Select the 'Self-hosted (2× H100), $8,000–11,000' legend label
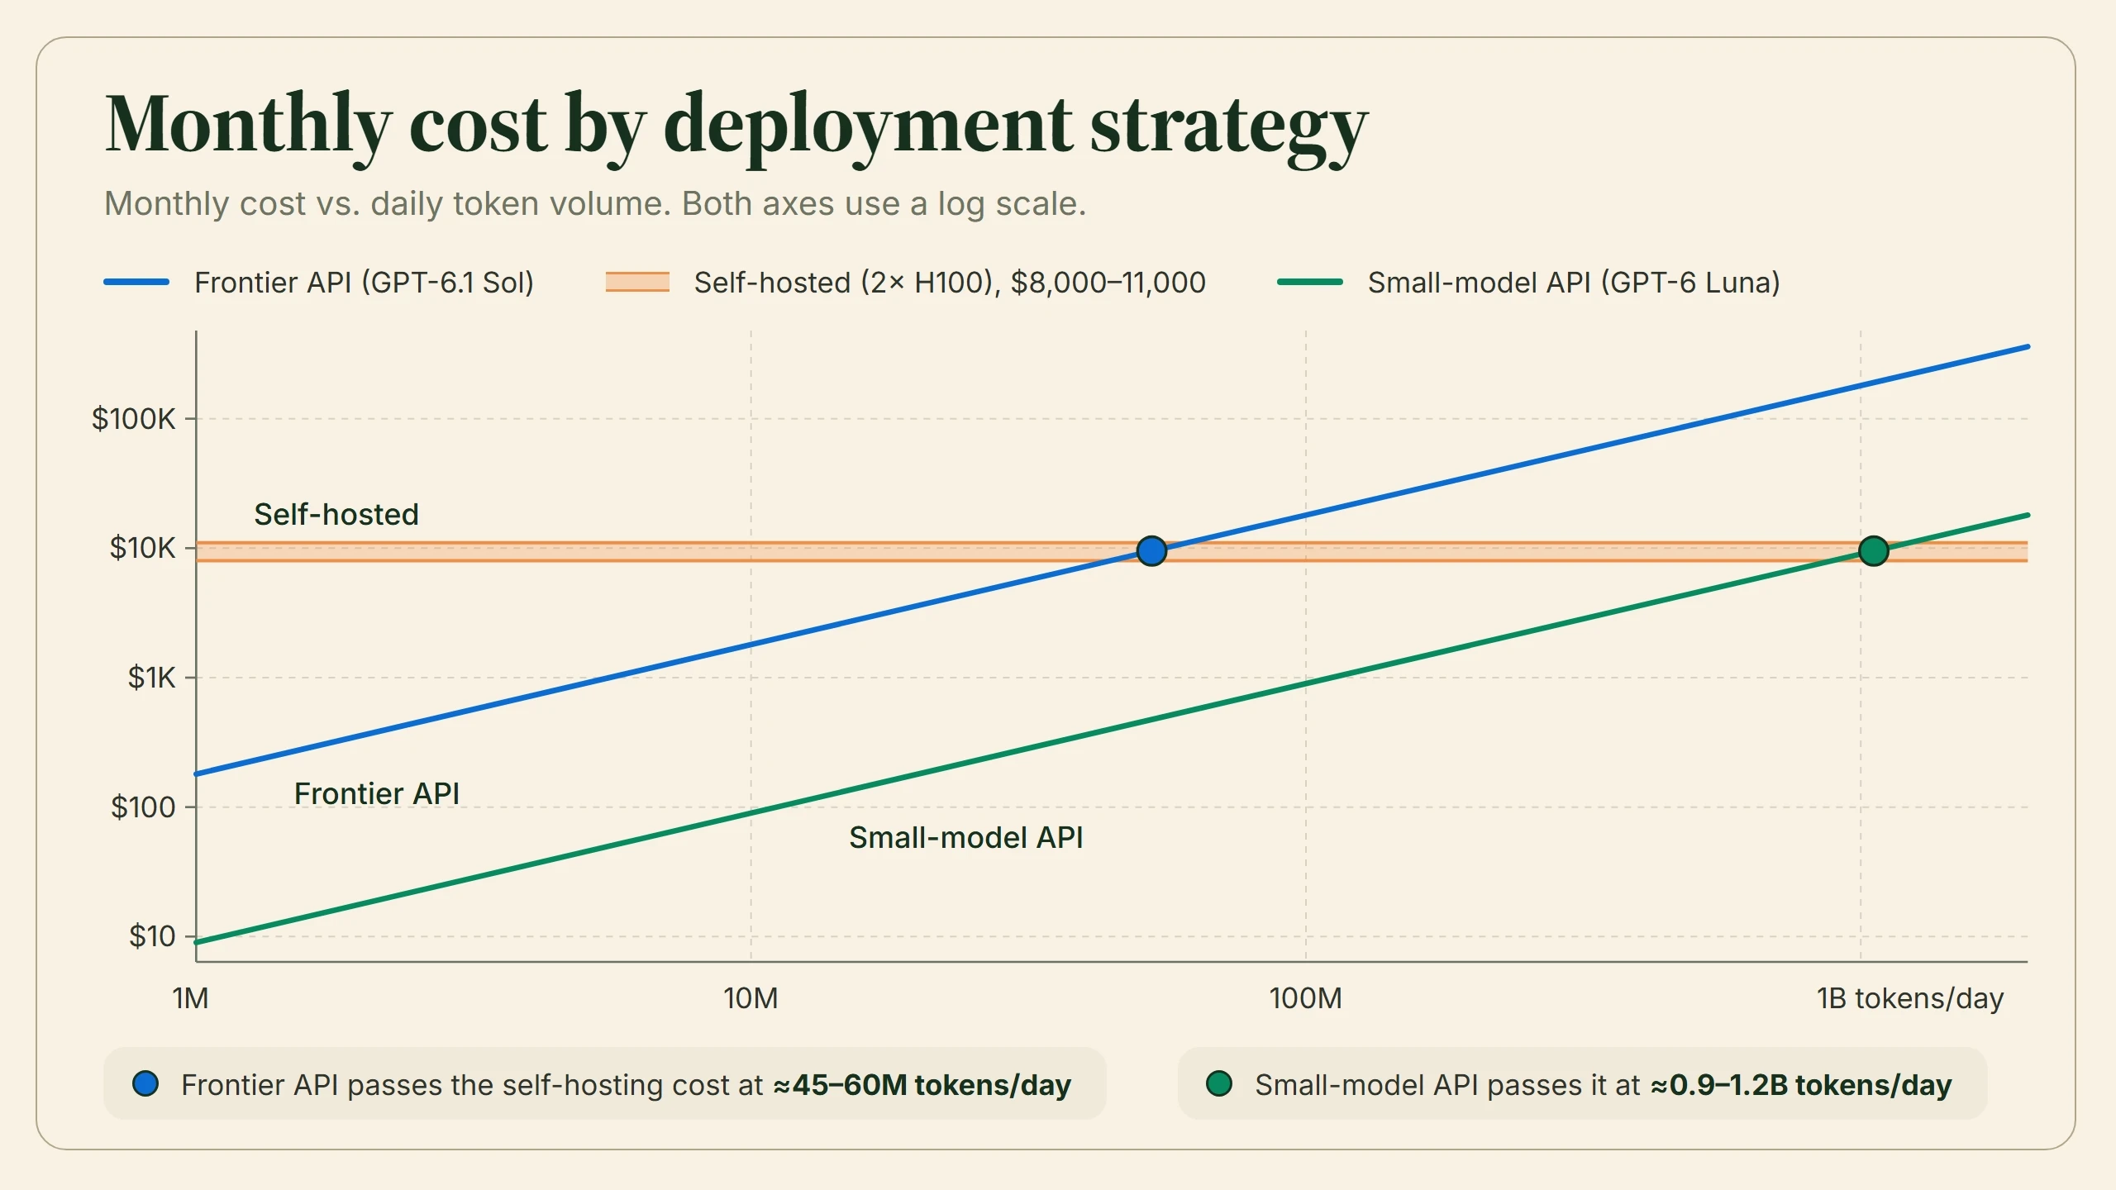2116x1190 pixels. tap(950, 283)
